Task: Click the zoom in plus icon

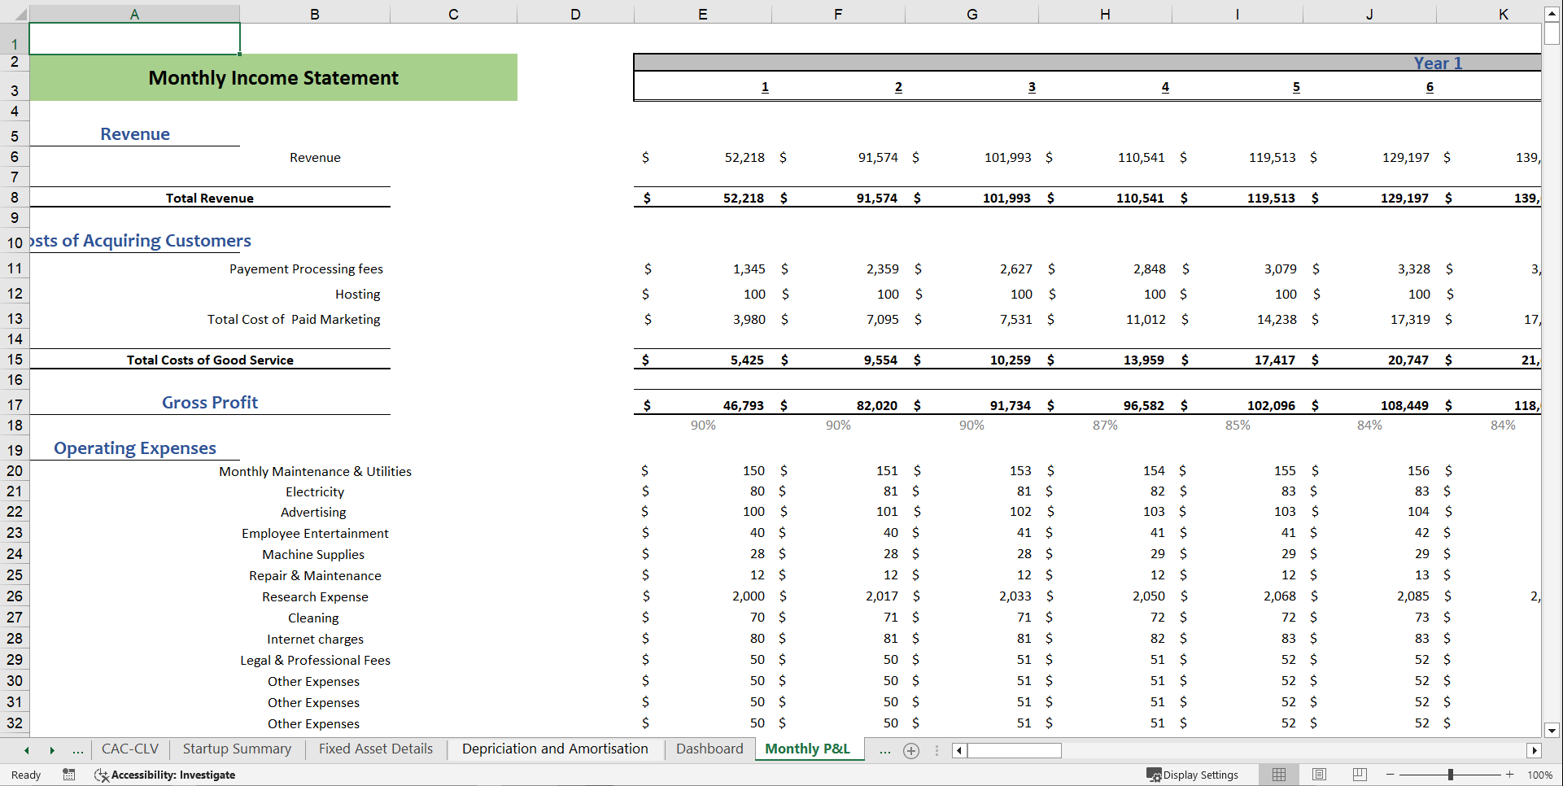Action: point(1510,775)
